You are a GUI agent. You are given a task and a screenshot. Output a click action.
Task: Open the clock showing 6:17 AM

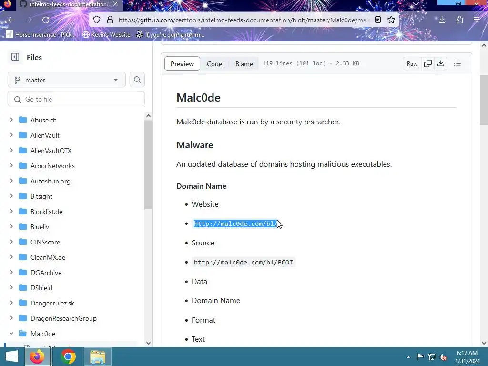pyautogui.click(x=467, y=357)
